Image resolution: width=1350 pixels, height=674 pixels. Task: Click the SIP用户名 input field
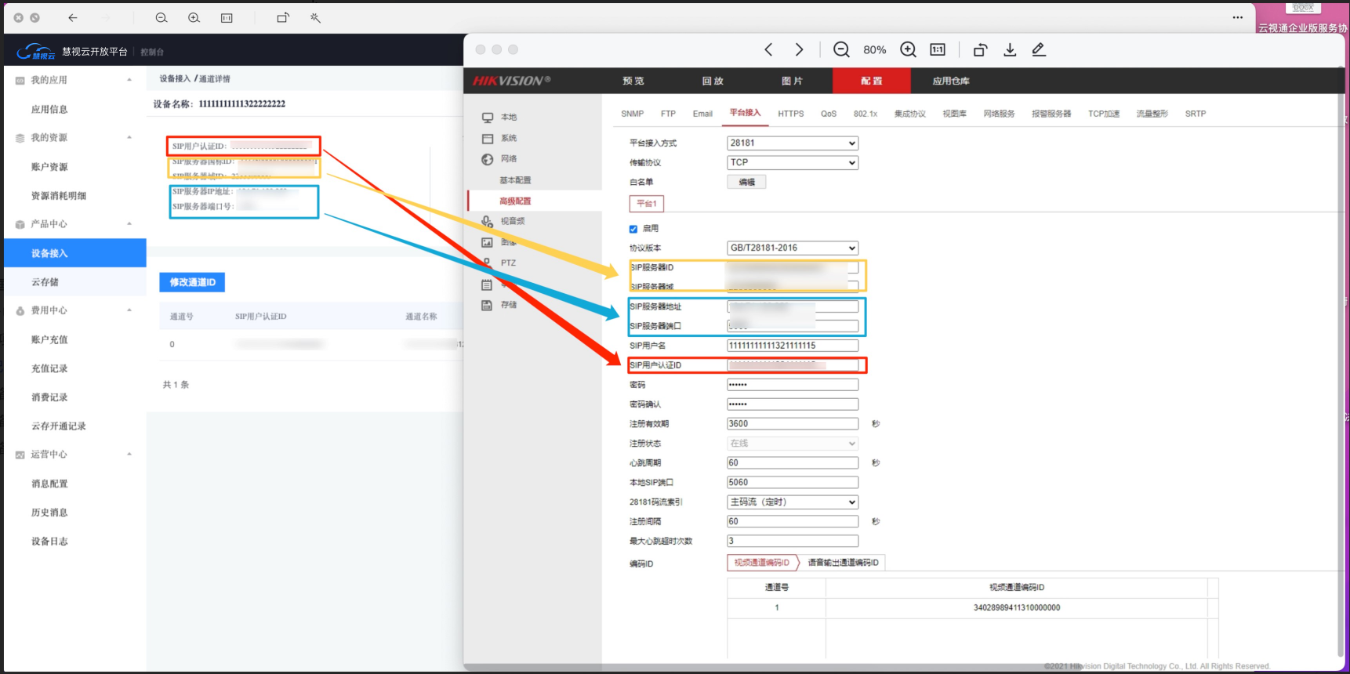[x=793, y=346]
